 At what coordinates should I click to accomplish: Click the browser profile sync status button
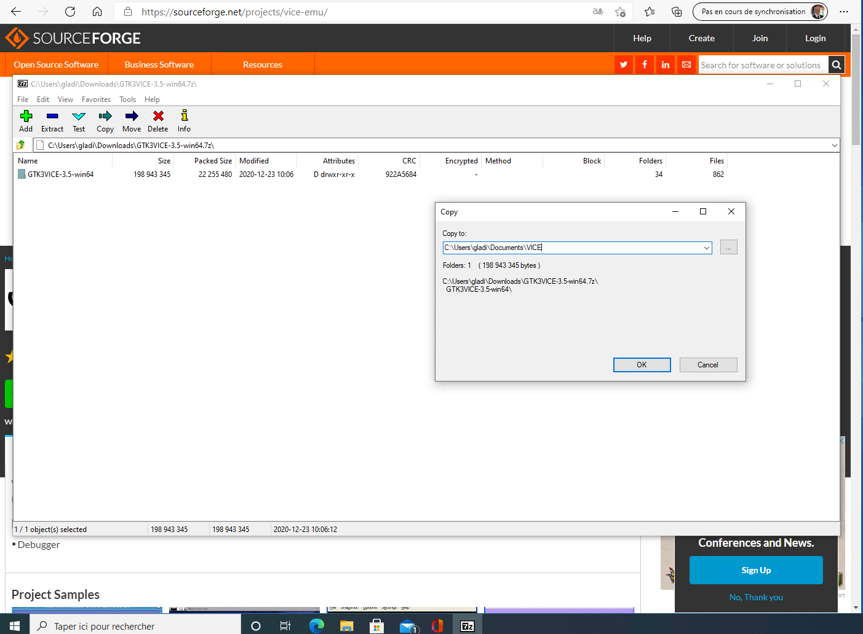[x=760, y=12]
